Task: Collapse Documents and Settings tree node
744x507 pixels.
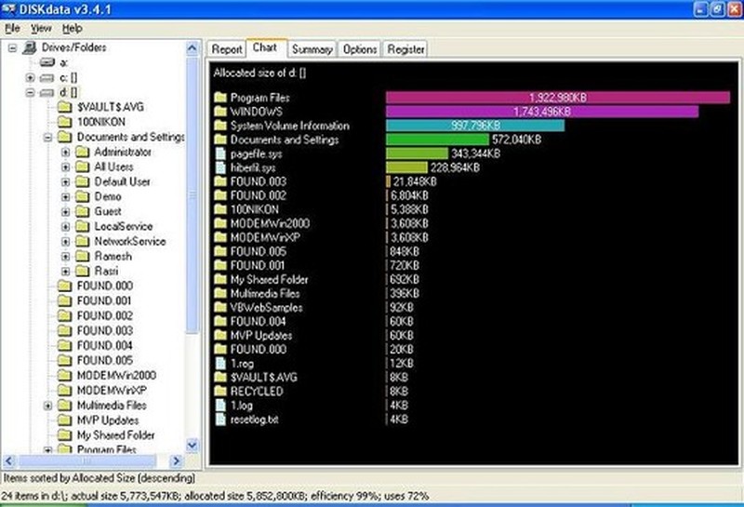Action: coord(48,137)
